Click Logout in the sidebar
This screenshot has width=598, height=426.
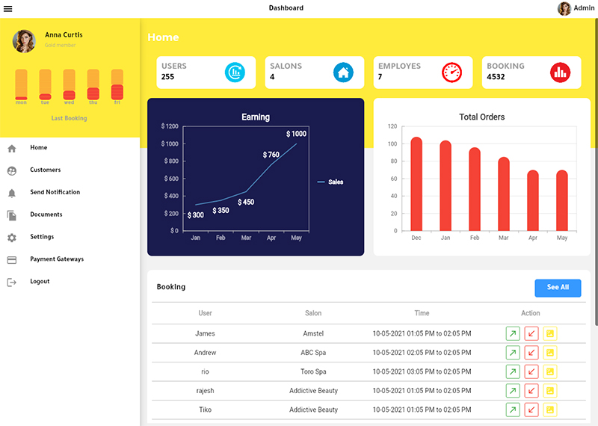(40, 282)
